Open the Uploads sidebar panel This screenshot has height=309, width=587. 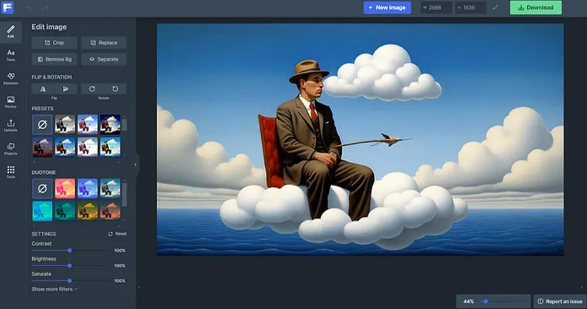pyautogui.click(x=11, y=126)
